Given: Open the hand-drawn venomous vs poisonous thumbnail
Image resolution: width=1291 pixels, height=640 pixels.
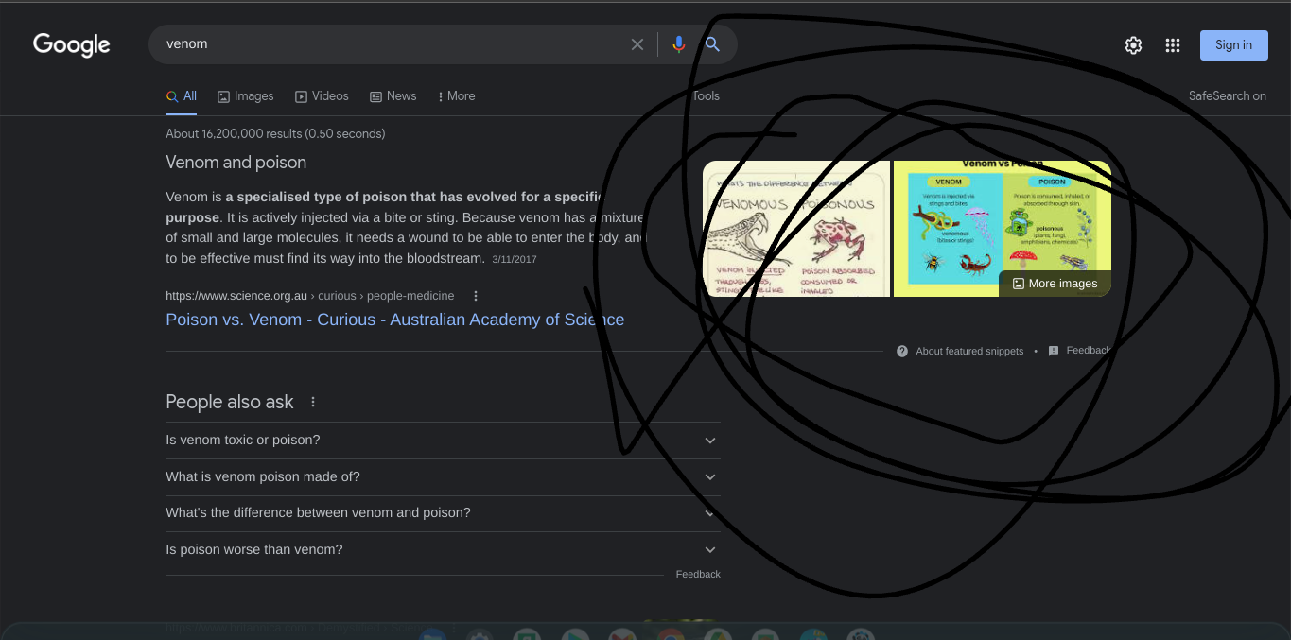Looking at the screenshot, I should [796, 228].
